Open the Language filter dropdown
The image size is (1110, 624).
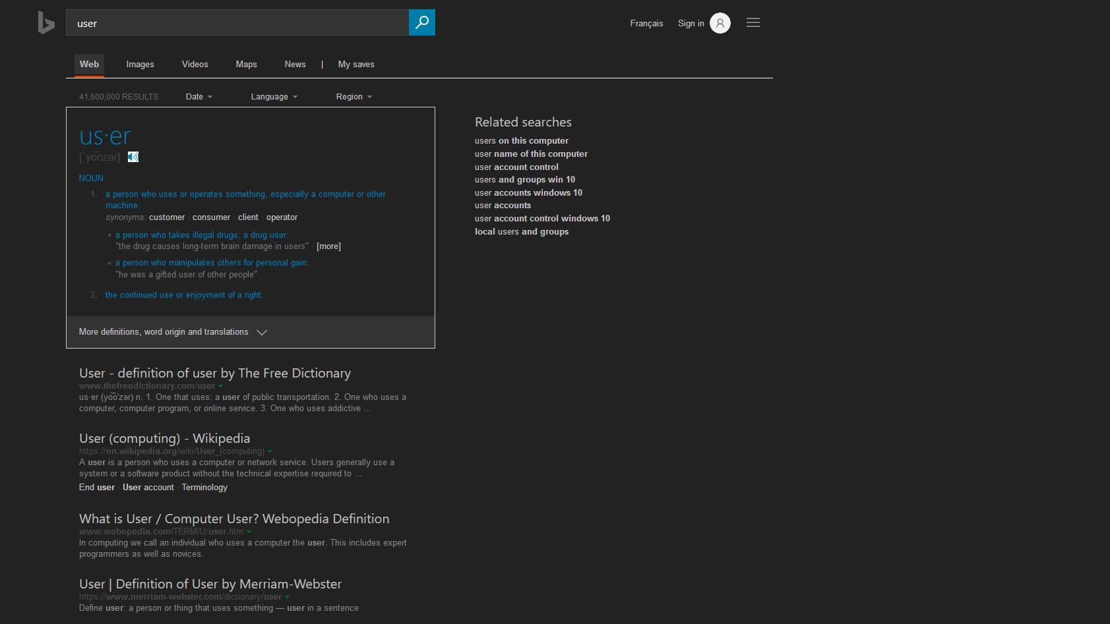click(273, 96)
